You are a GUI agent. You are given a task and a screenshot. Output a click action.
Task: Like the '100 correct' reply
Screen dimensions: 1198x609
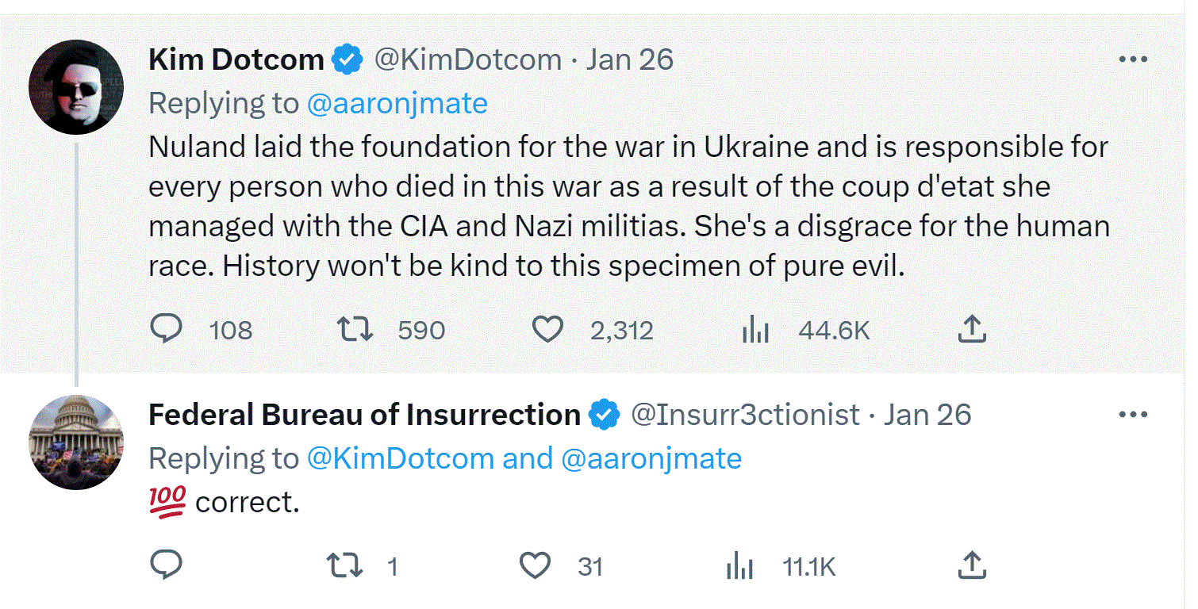click(x=536, y=565)
